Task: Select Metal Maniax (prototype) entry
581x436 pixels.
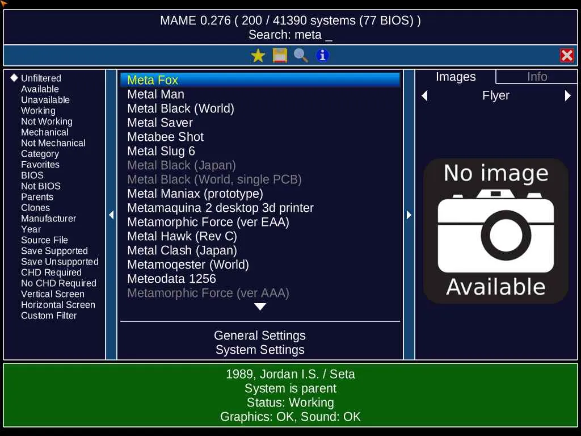Action: coord(260,194)
